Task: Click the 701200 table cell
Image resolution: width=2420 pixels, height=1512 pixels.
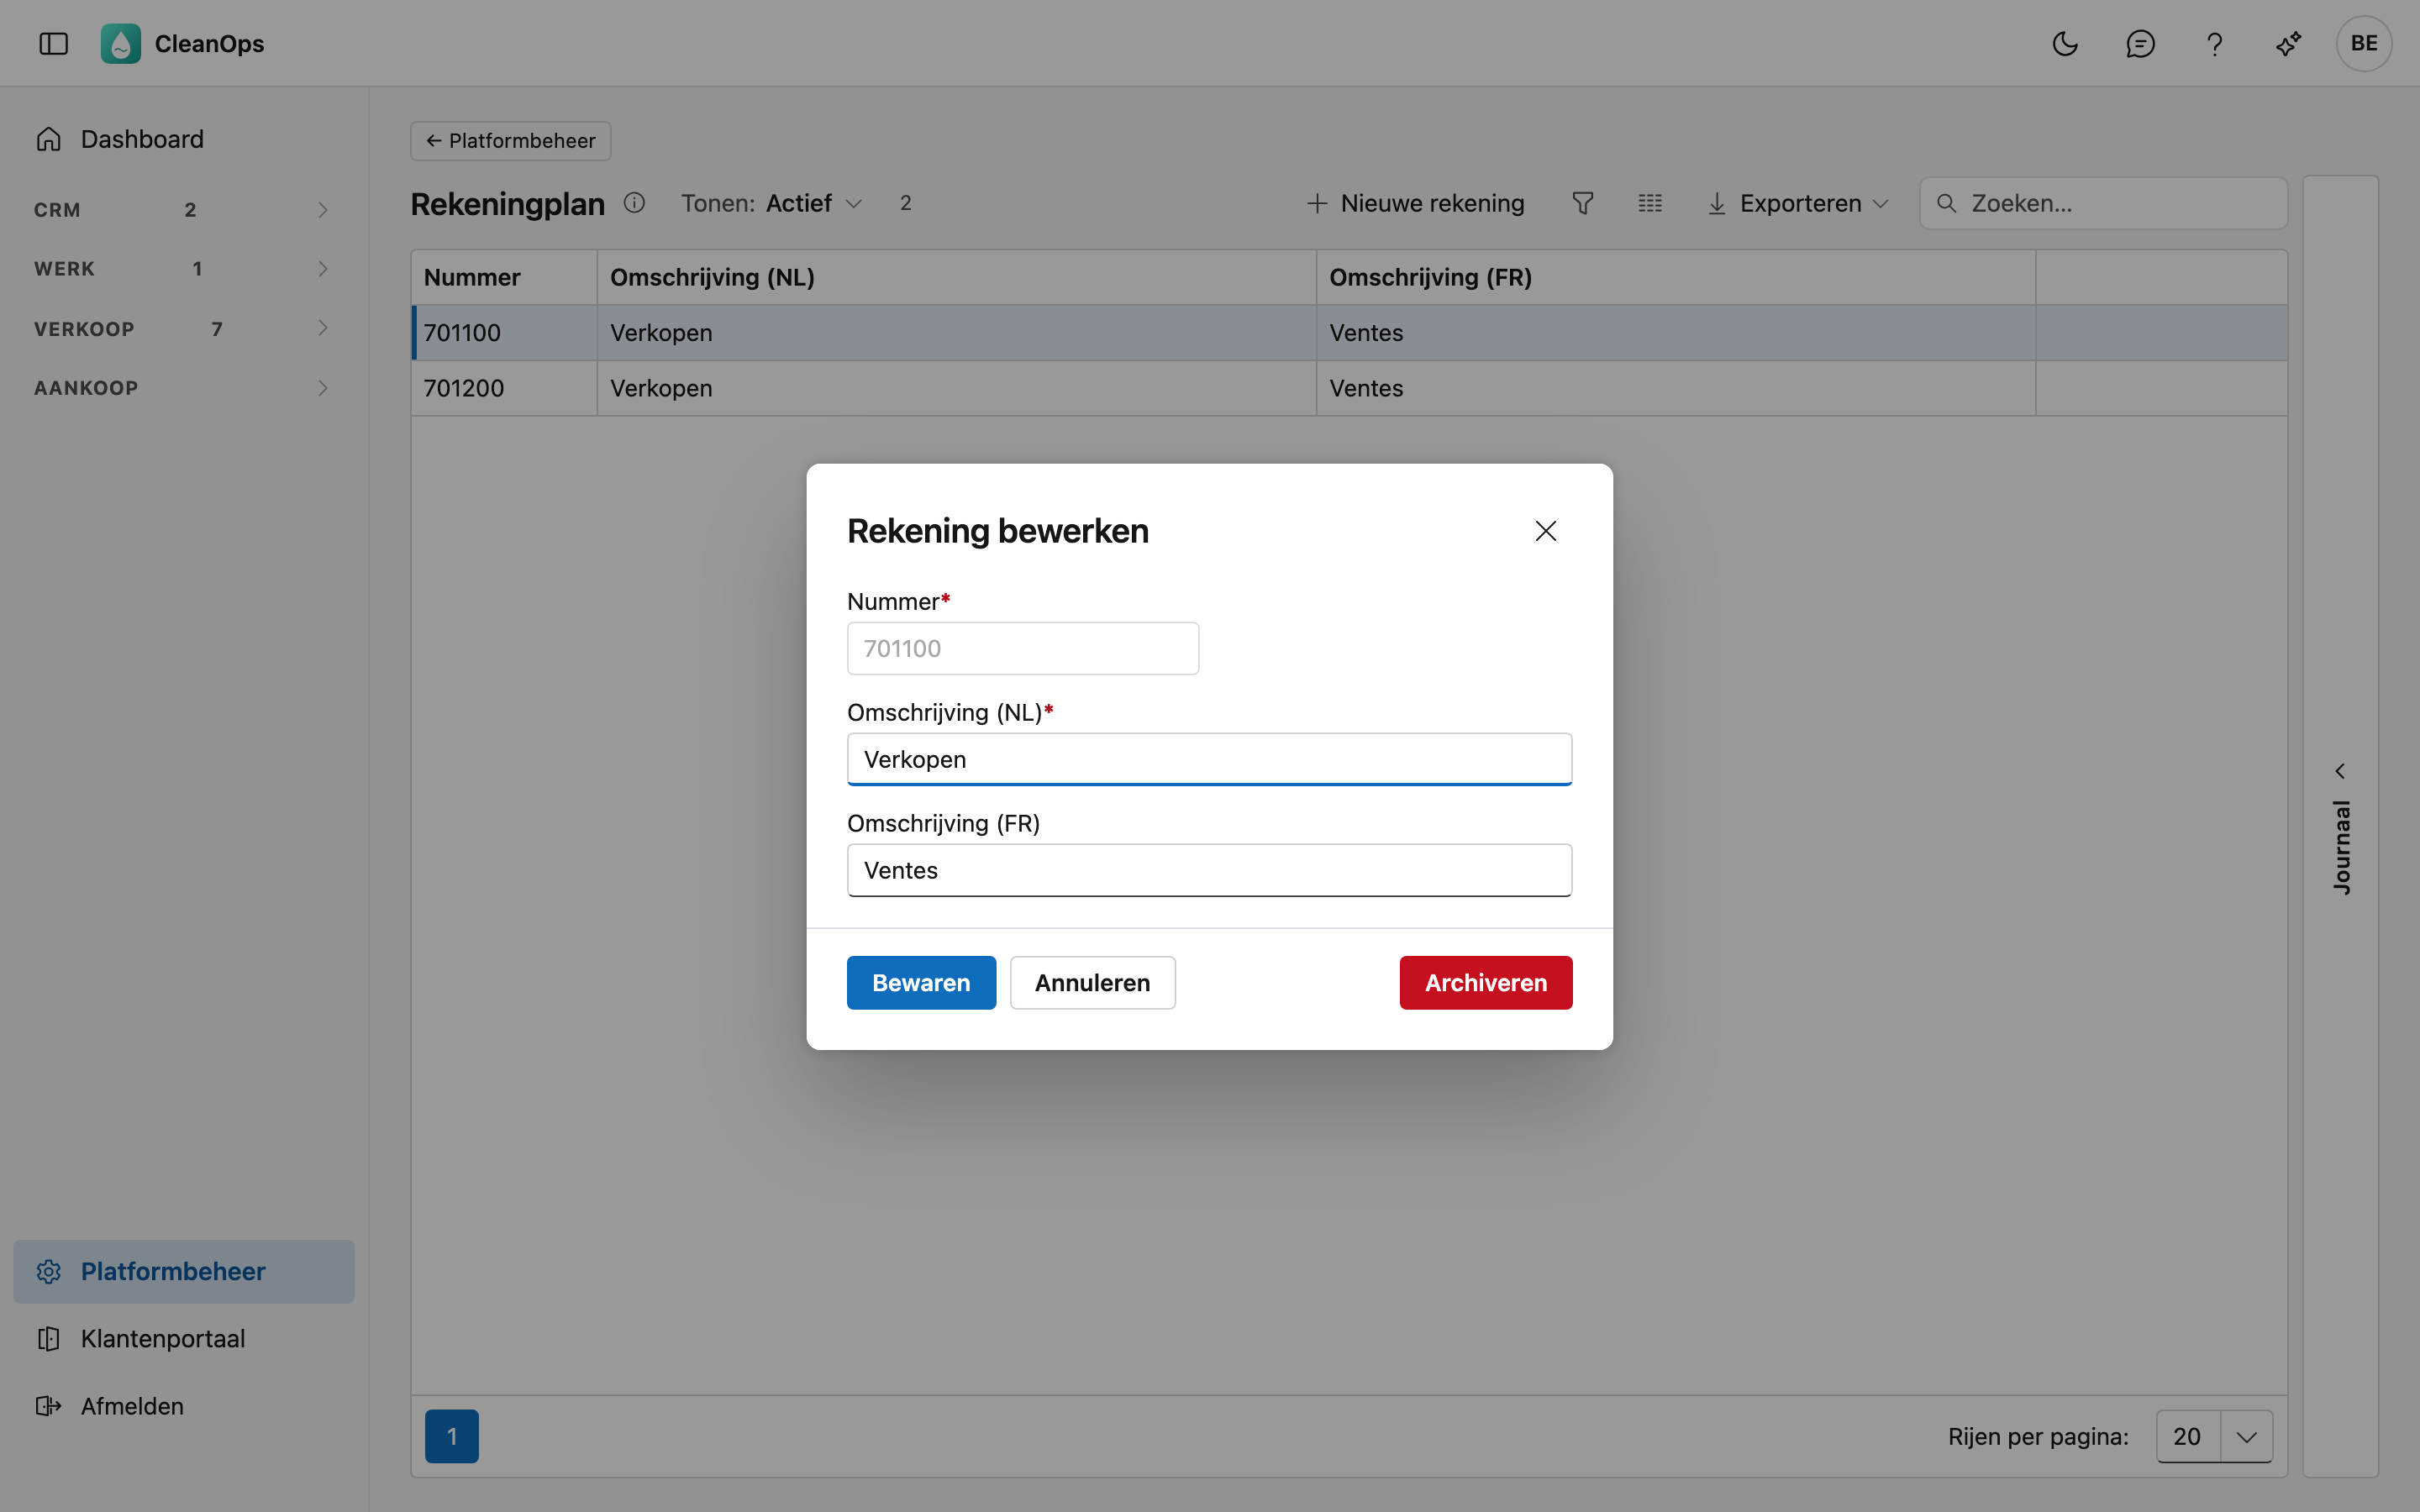Action: pyautogui.click(x=504, y=388)
